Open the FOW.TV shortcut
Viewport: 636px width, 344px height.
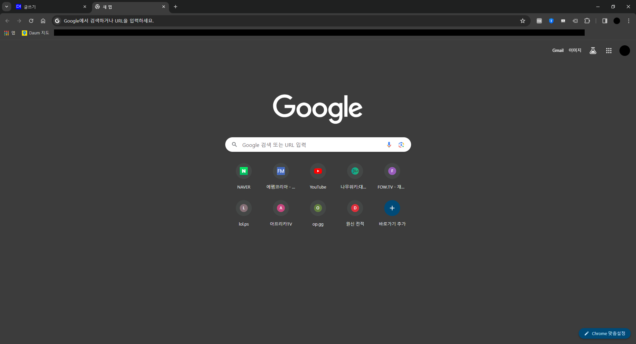[392, 177]
